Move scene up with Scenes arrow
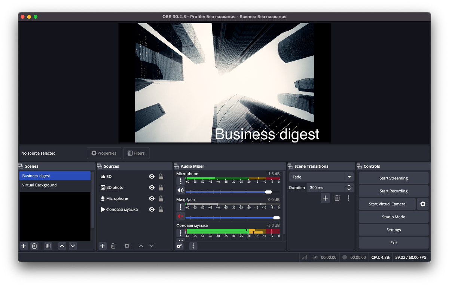 point(62,246)
